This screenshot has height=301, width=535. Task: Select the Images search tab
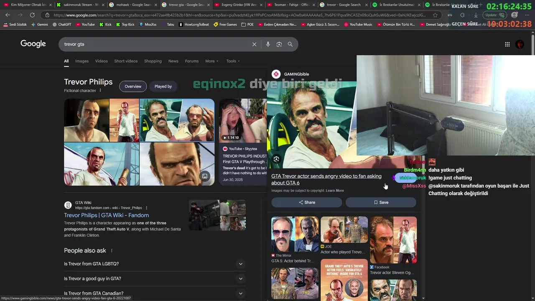(82, 61)
